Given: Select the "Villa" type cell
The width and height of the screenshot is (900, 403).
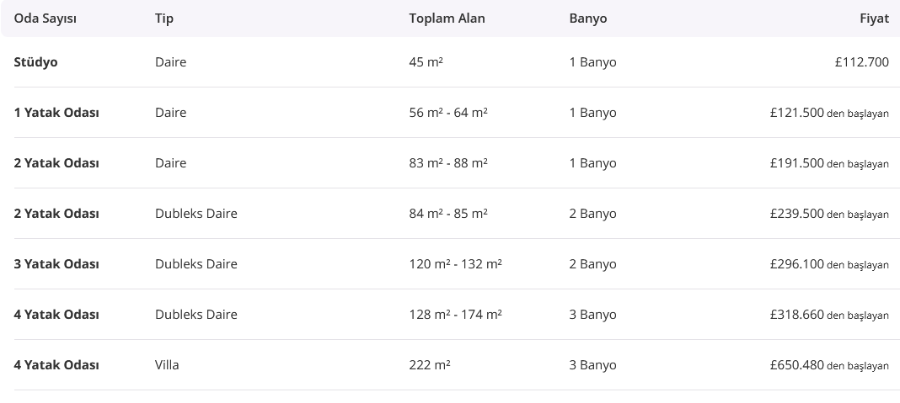Looking at the screenshot, I should tap(167, 365).
